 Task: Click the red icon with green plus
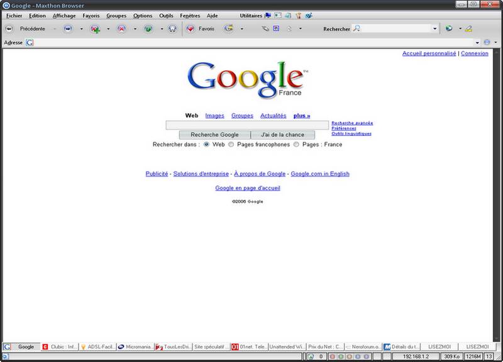coord(95,29)
